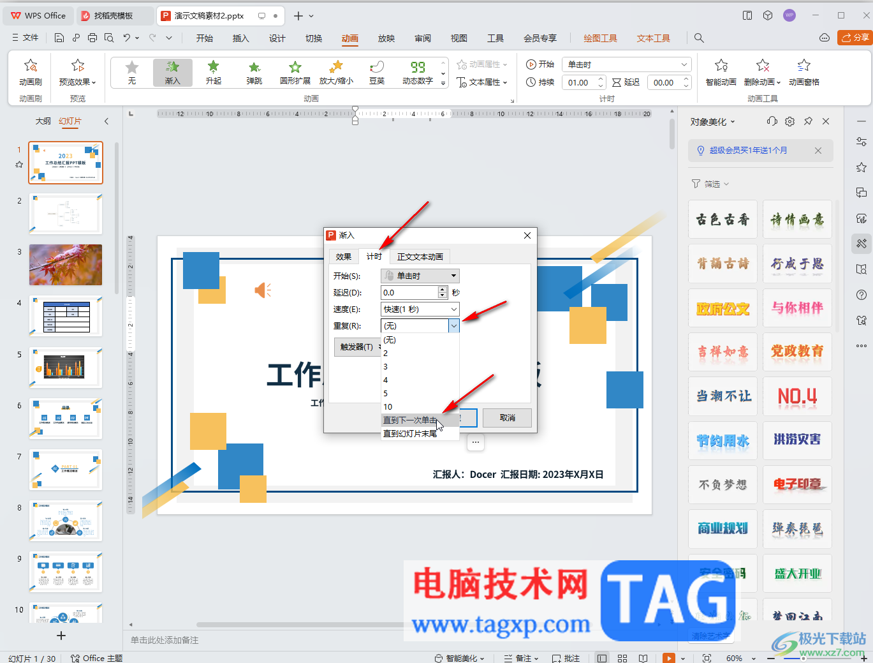Open the 动画刷 animation brush tool
Screen dimensions: 873x663
(31, 72)
